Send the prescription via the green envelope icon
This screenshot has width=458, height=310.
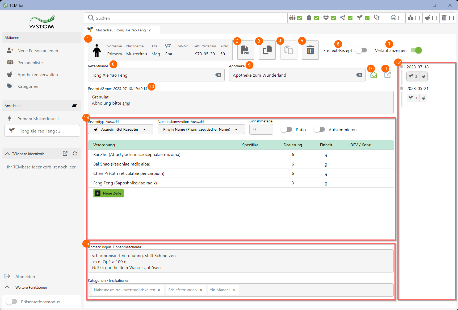[373, 75]
